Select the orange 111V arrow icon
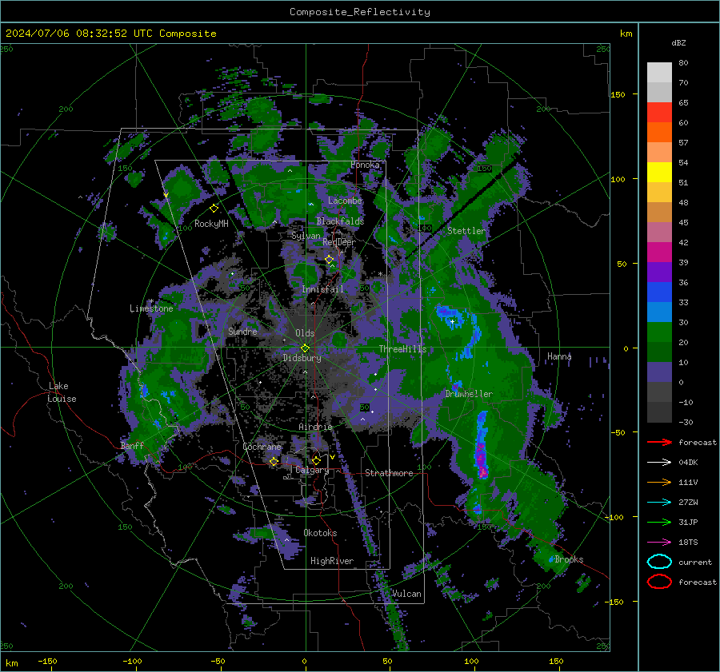This screenshot has height=672, width=720. pos(659,482)
